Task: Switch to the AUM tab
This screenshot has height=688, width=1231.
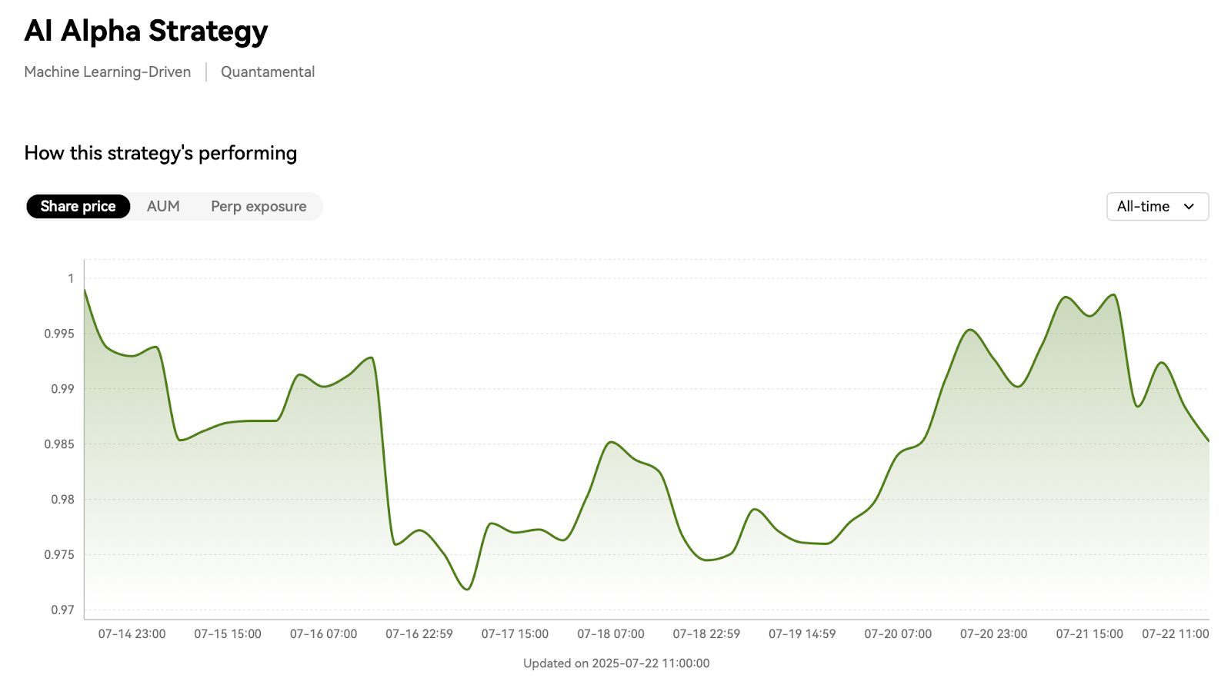Action: pyautogui.click(x=163, y=206)
